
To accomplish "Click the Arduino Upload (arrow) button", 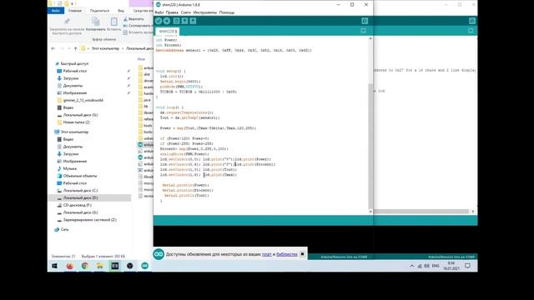I will click(x=167, y=21).
